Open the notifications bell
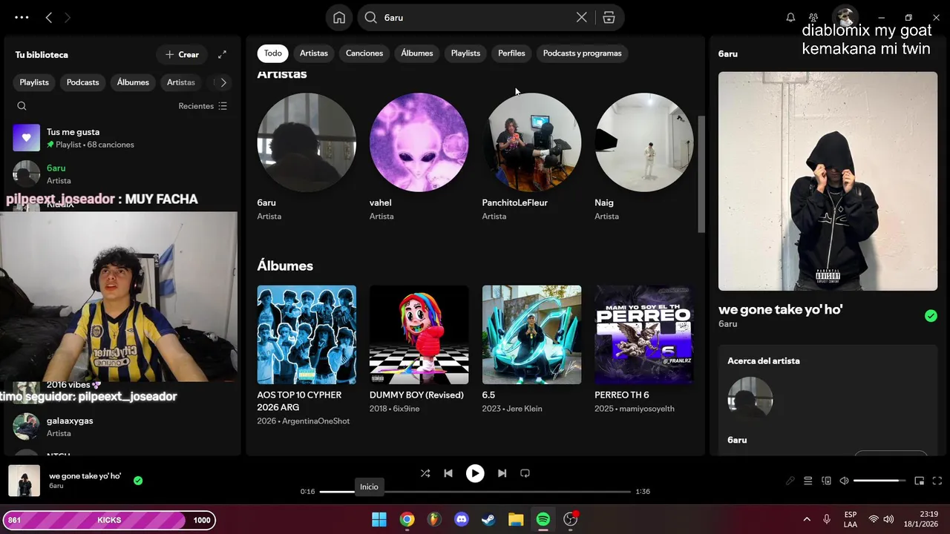Image resolution: width=950 pixels, height=534 pixels. [790, 17]
